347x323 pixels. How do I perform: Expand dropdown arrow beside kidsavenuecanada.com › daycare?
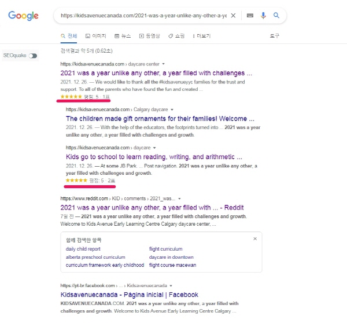tap(154, 148)
